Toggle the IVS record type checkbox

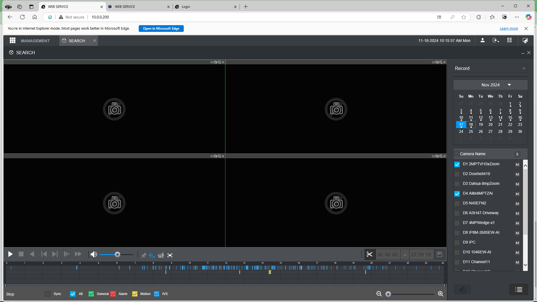coord(157,294)
